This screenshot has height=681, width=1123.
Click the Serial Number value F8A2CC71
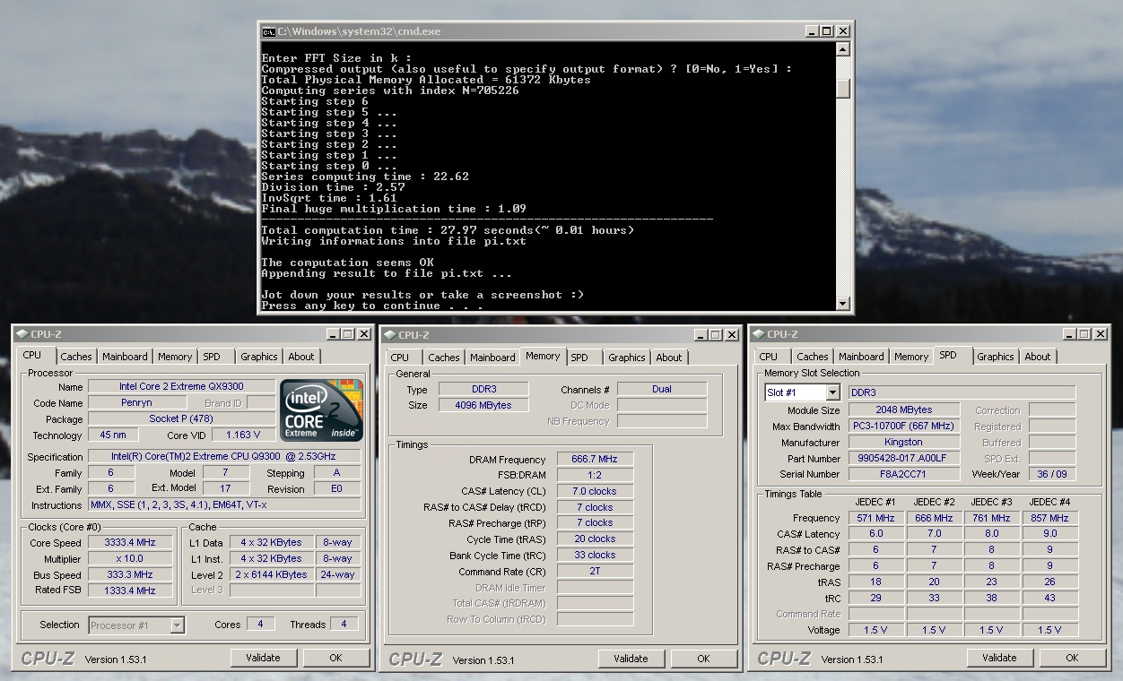click(903, 475)
